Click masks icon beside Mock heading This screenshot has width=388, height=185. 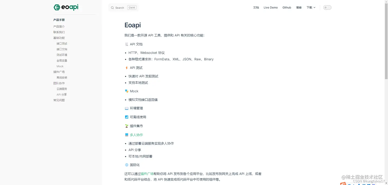[127, 91]
